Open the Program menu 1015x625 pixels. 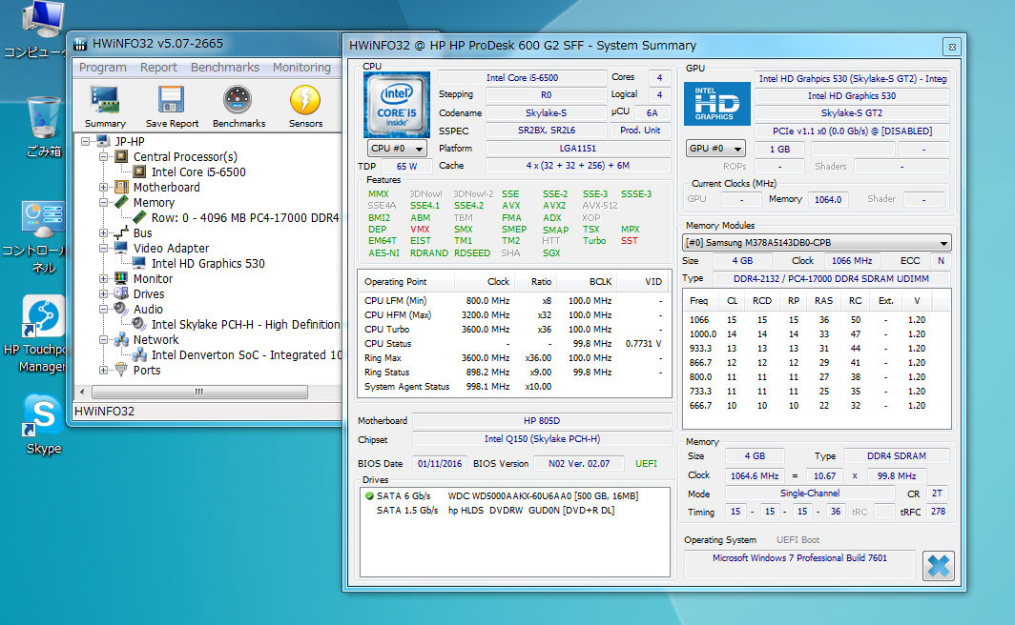click(x=103, y=68)
